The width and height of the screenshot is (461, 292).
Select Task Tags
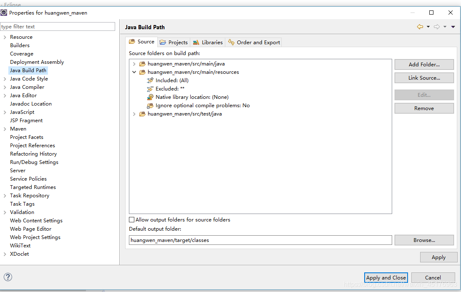pos(22,204)
